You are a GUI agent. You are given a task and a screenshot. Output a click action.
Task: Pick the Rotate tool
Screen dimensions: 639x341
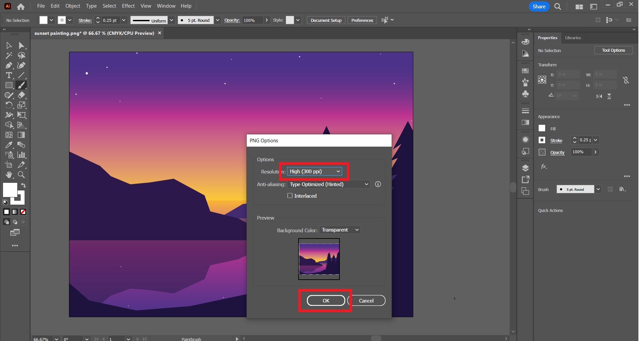(9, 105)
